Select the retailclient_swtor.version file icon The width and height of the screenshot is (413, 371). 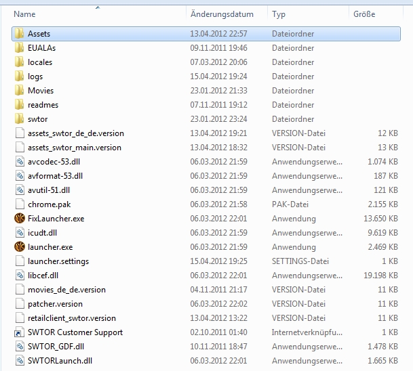[x=20, y=318]
